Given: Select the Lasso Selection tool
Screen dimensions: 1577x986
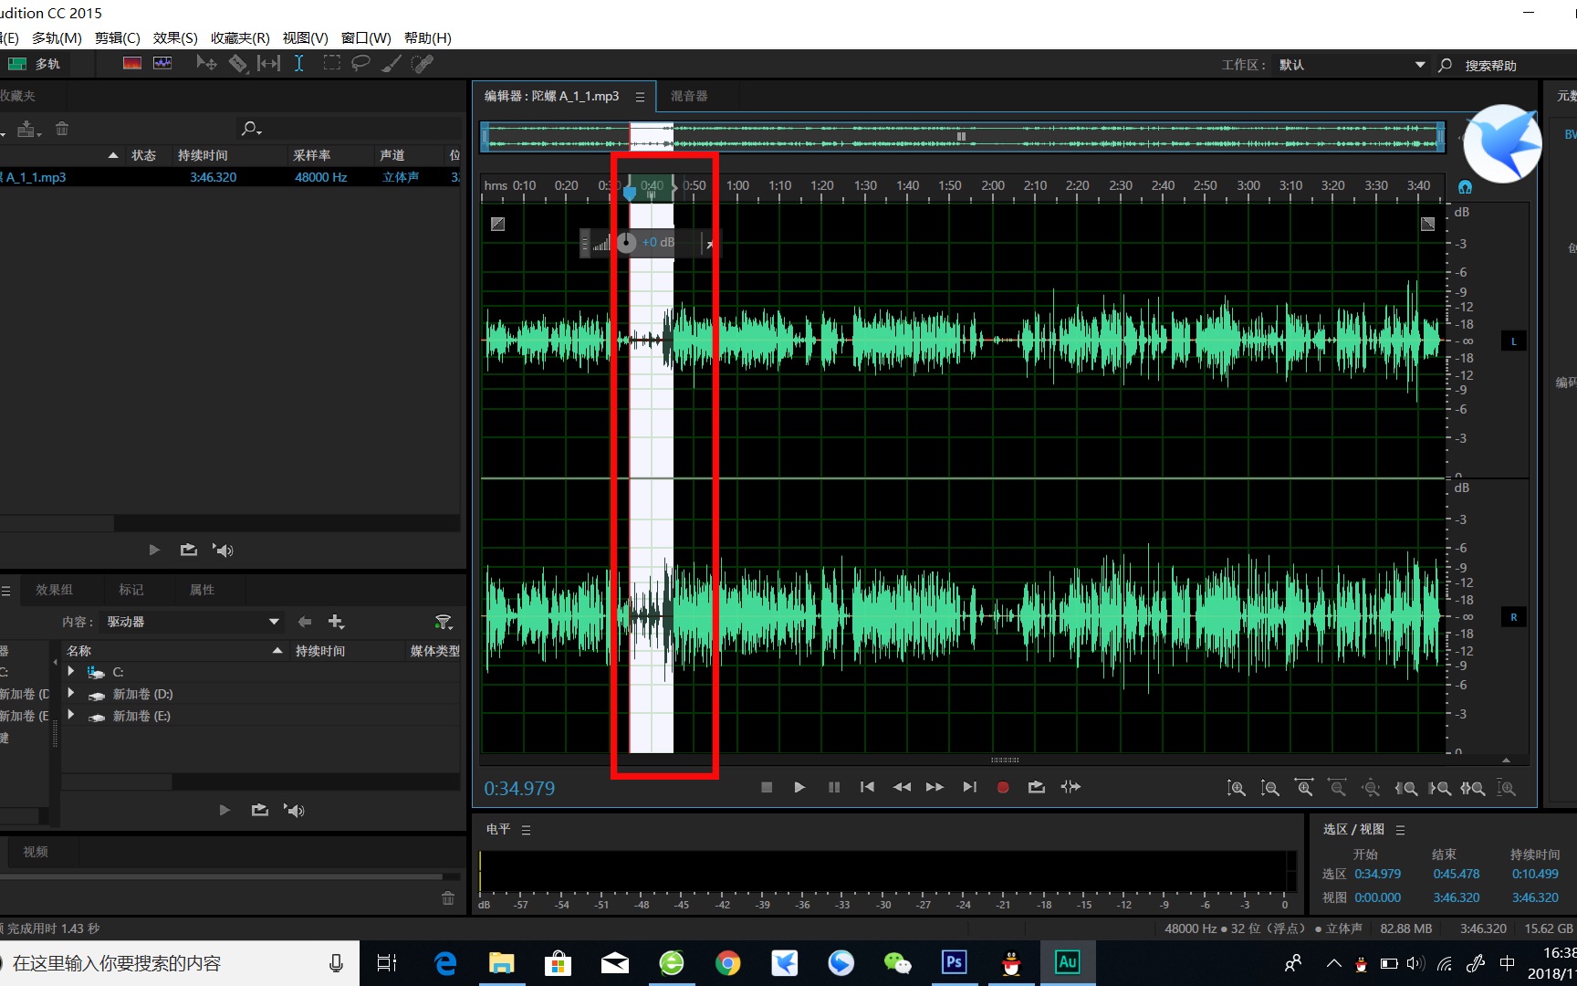Looking at the screenshot, I should [x=361, y=64].
